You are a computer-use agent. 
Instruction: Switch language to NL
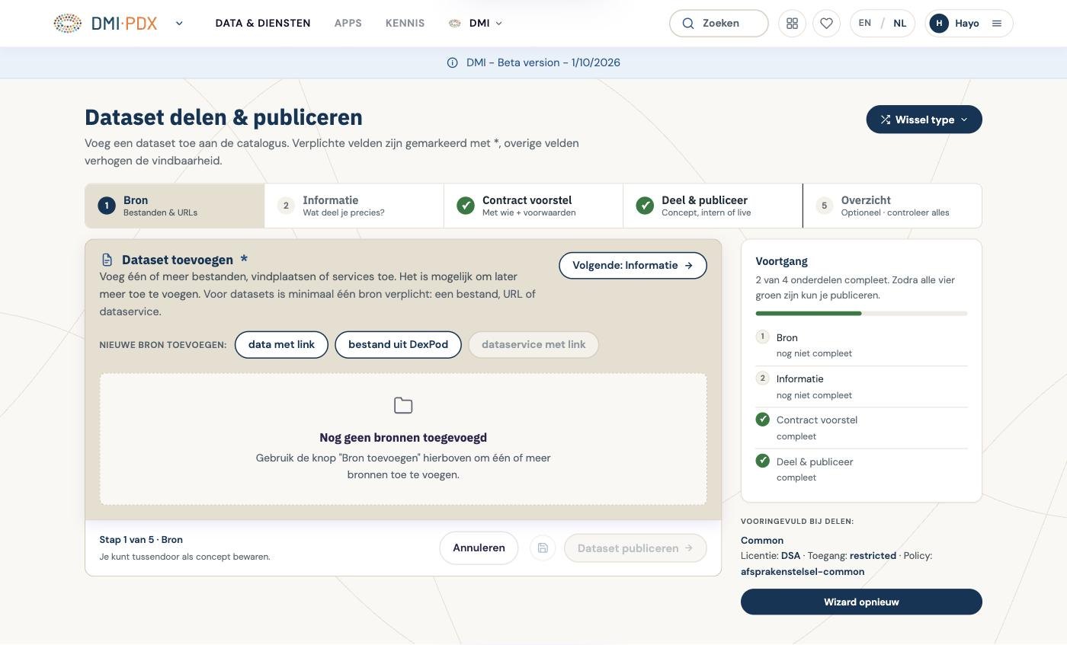coord(900,23)
